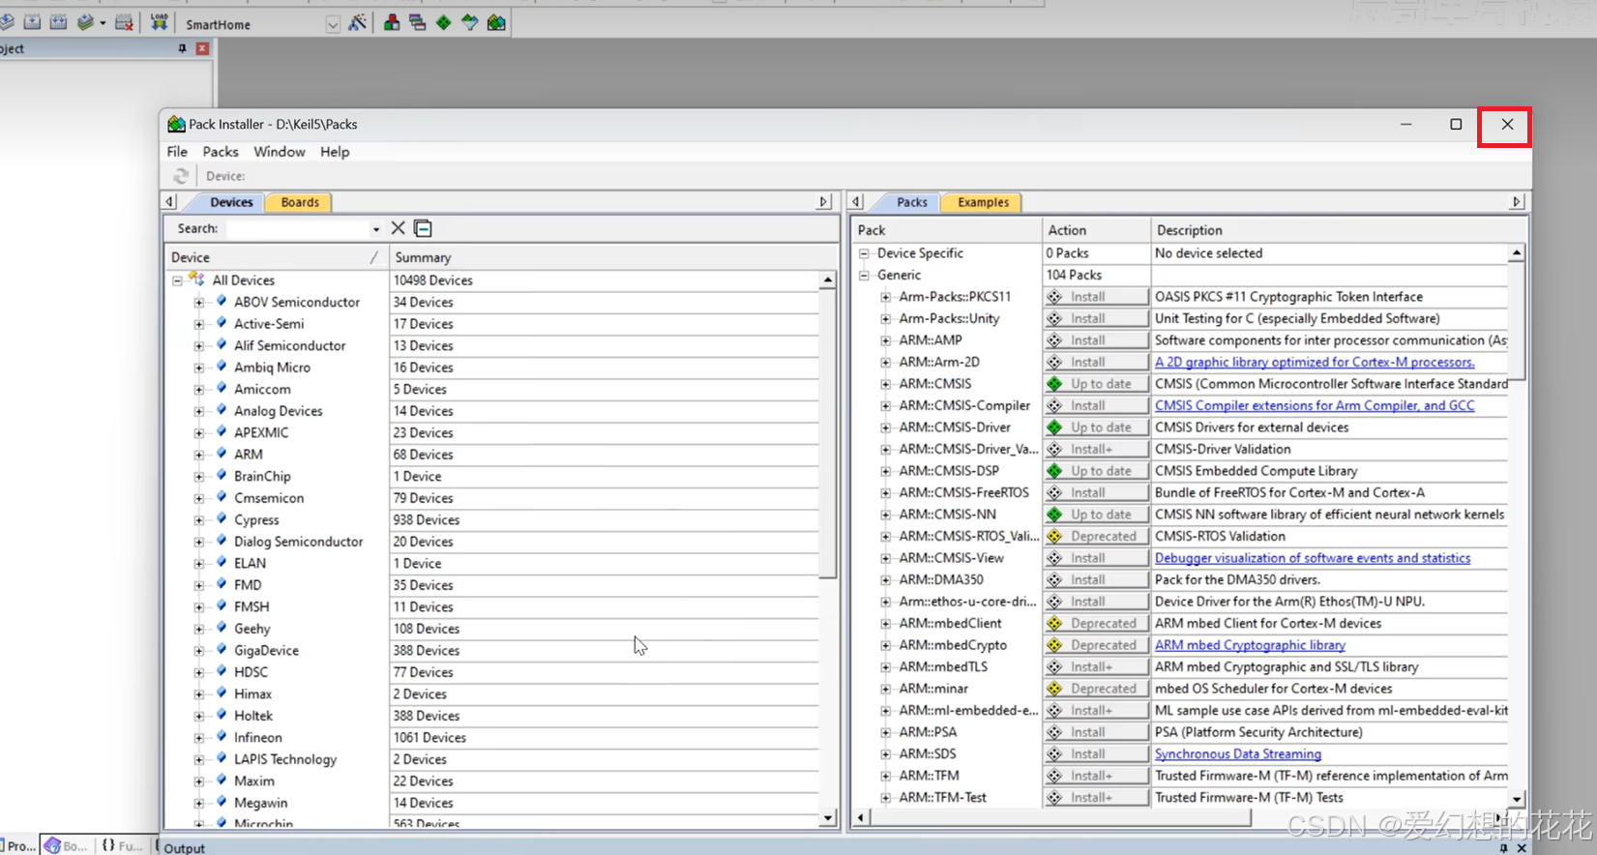
Task: Click the Pack Installer toolbar icon in Keil
Action: [x=496, y=22]
